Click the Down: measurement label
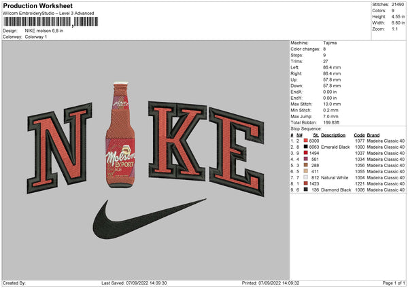Screen dimensions: 408x288 point(296,86)
